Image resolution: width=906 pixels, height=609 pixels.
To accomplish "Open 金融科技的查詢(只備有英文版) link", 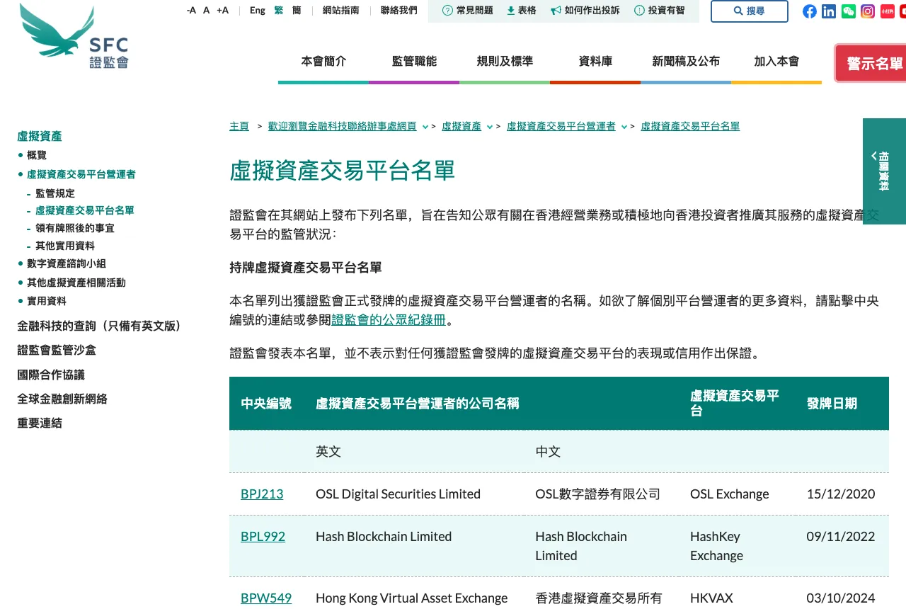I will click(x=99, y=326).
